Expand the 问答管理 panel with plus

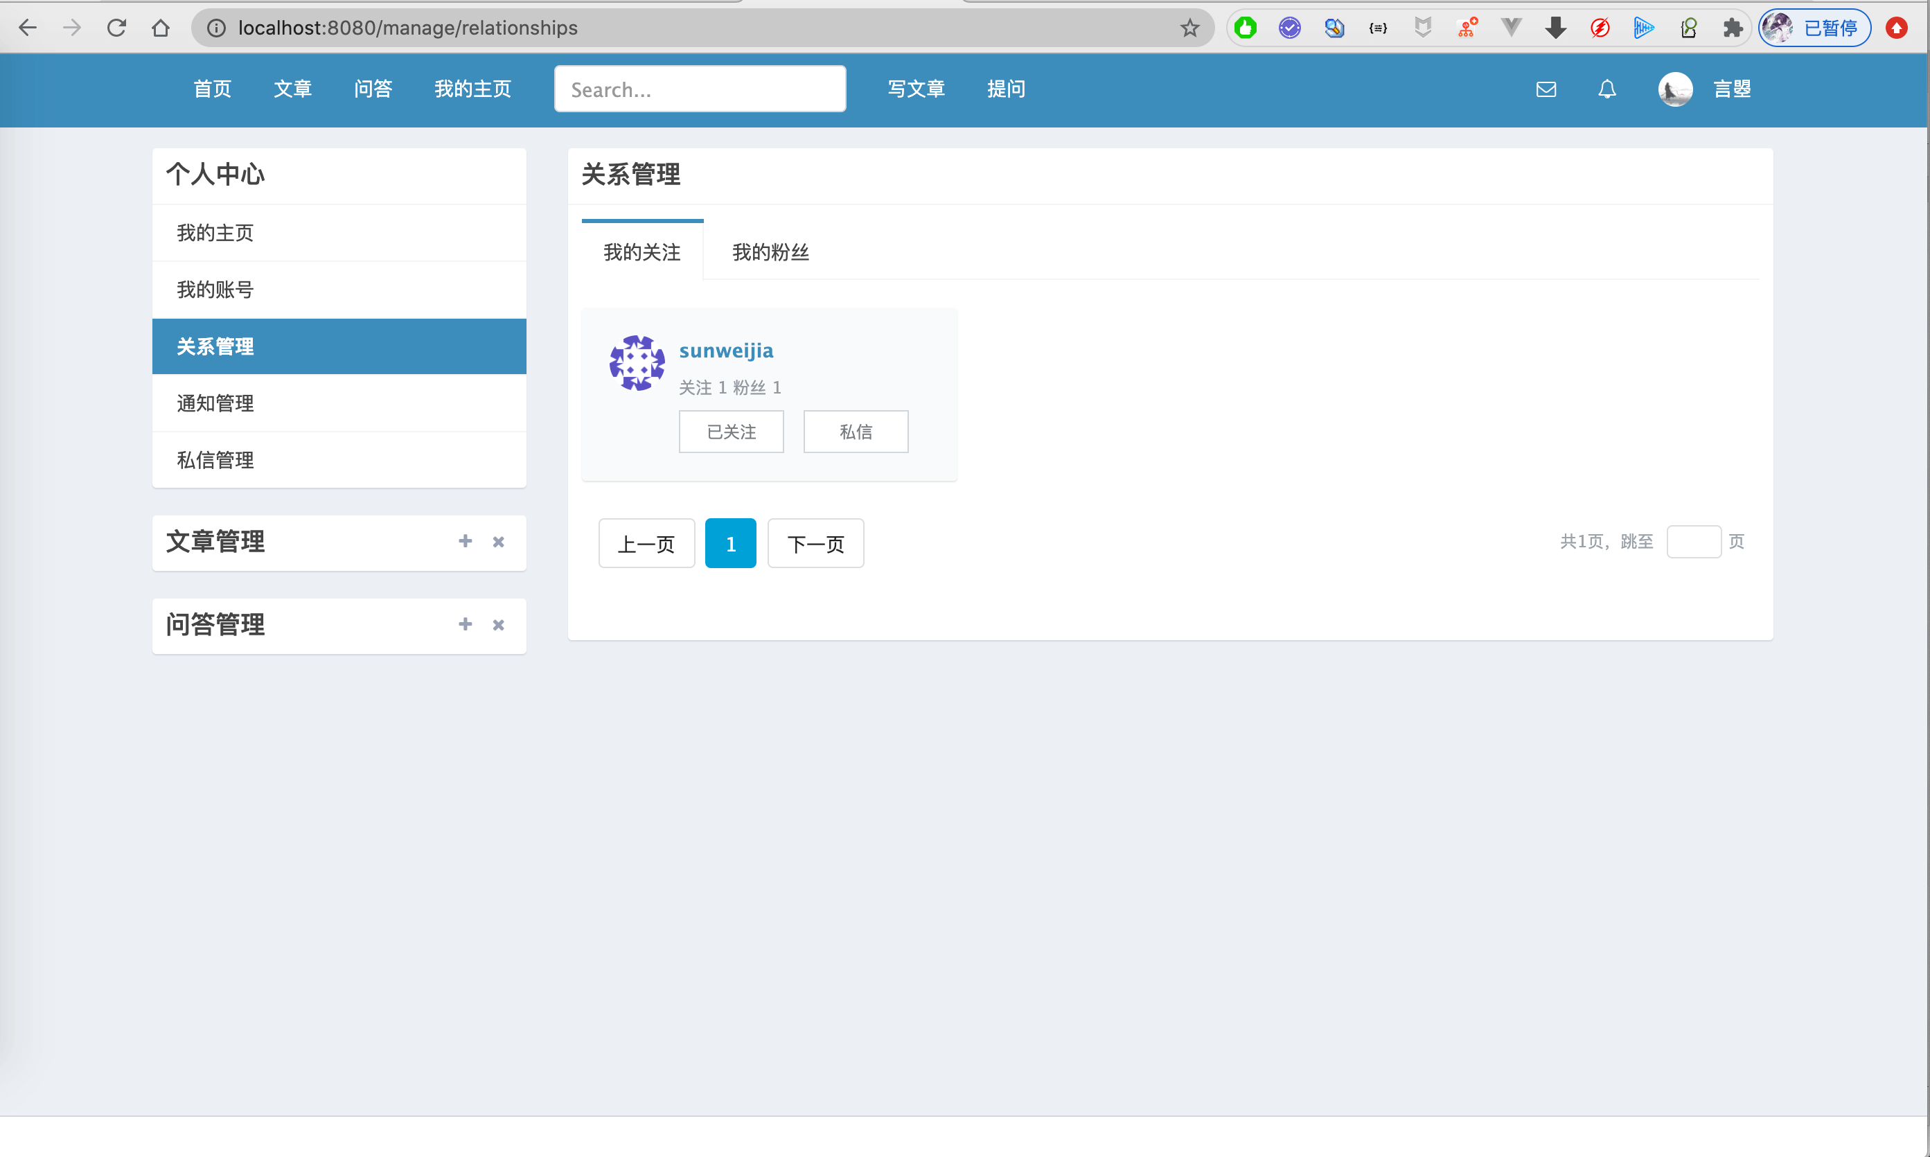point(466,624)
